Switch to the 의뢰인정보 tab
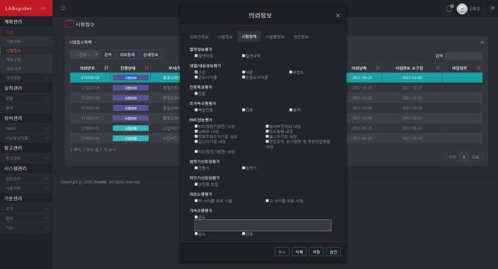The width and height of the screenshot is (498, 269). click(x=198, y=37)
